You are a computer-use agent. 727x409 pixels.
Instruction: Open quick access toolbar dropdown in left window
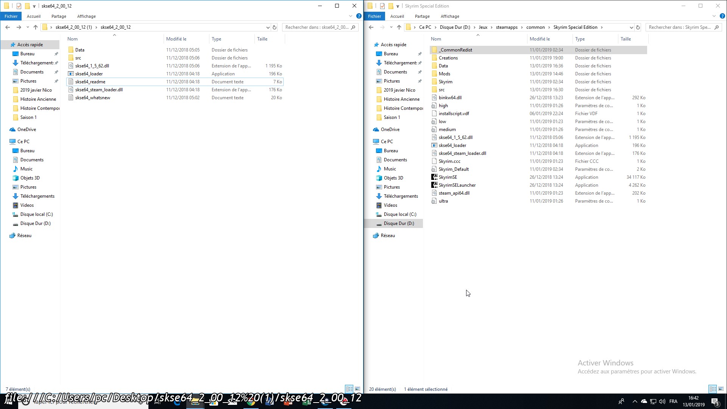point(34,6)
